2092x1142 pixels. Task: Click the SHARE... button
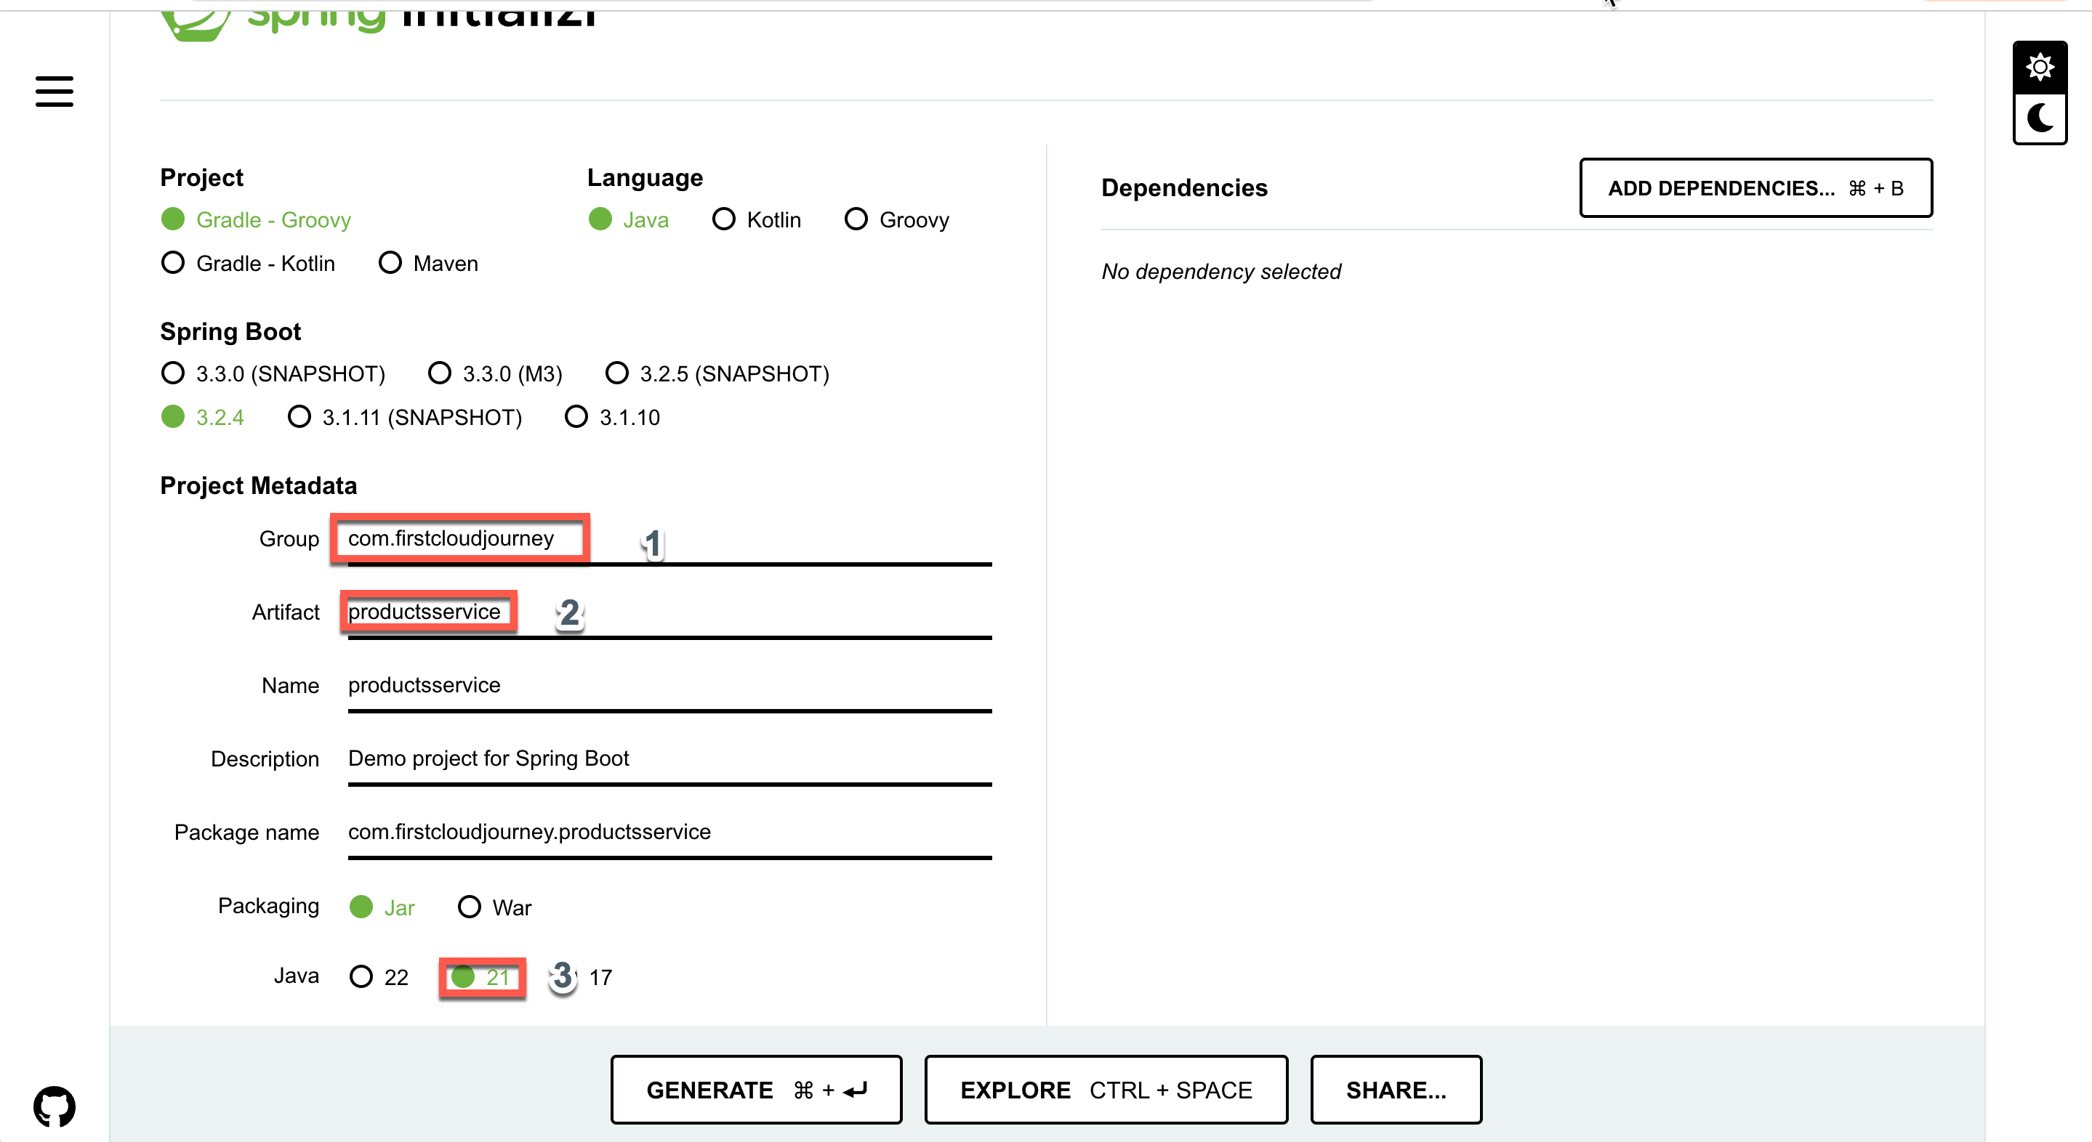click(x=1396, y=1089)
